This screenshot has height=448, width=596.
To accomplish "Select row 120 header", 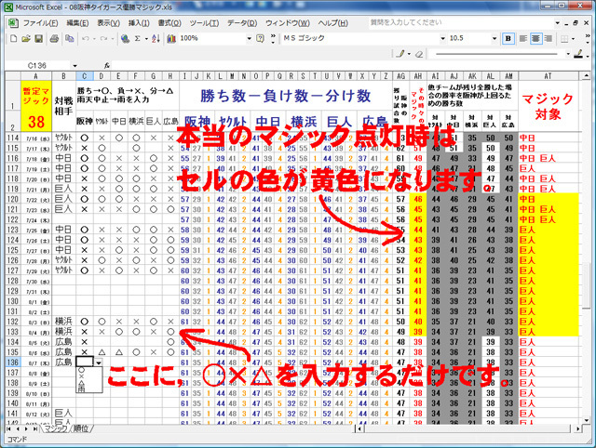I will (12, 199).
